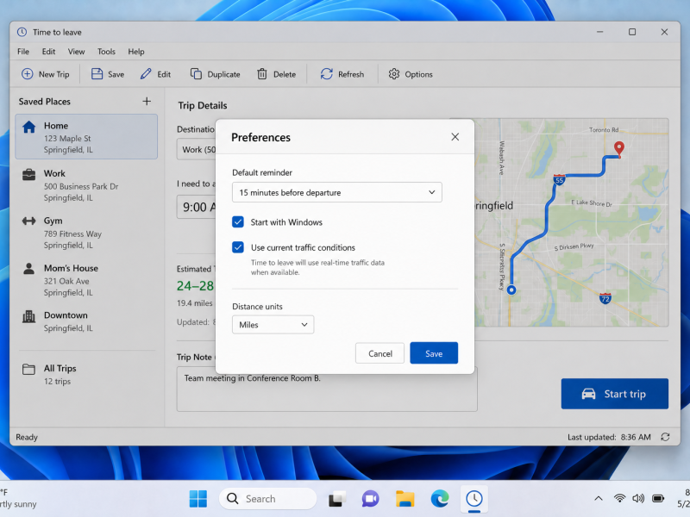Select the Downtown building icon

coord(29,316)
